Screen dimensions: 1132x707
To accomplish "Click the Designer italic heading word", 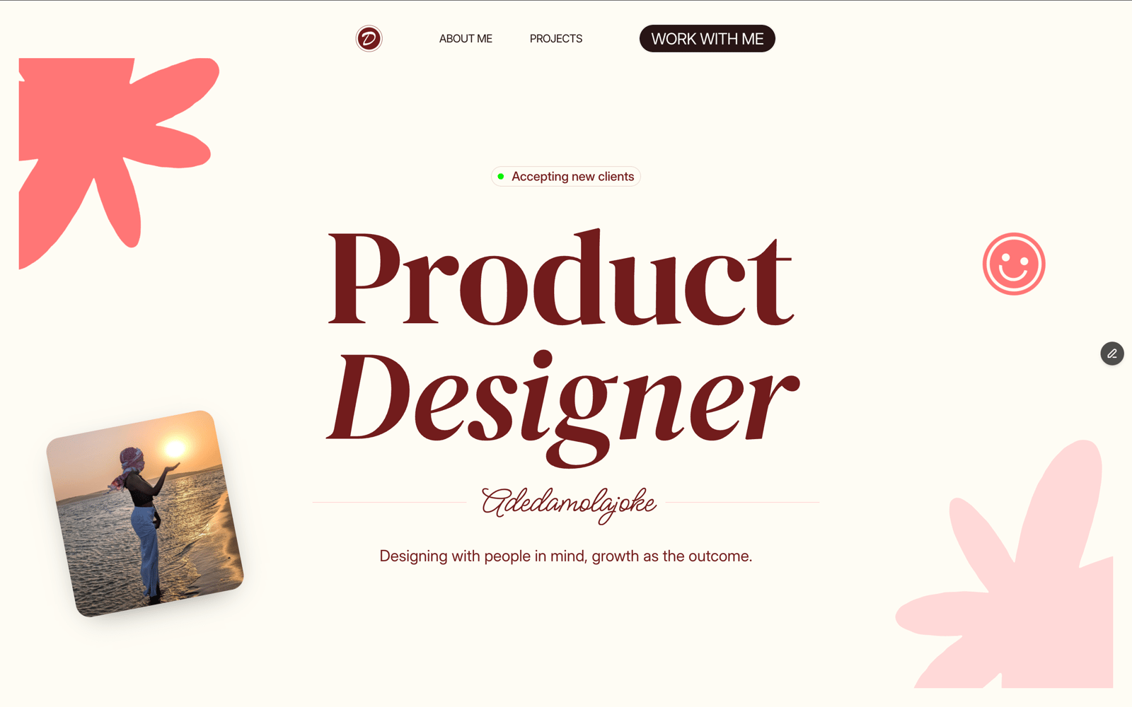I will pyautogui.click(x=563, y=406).
